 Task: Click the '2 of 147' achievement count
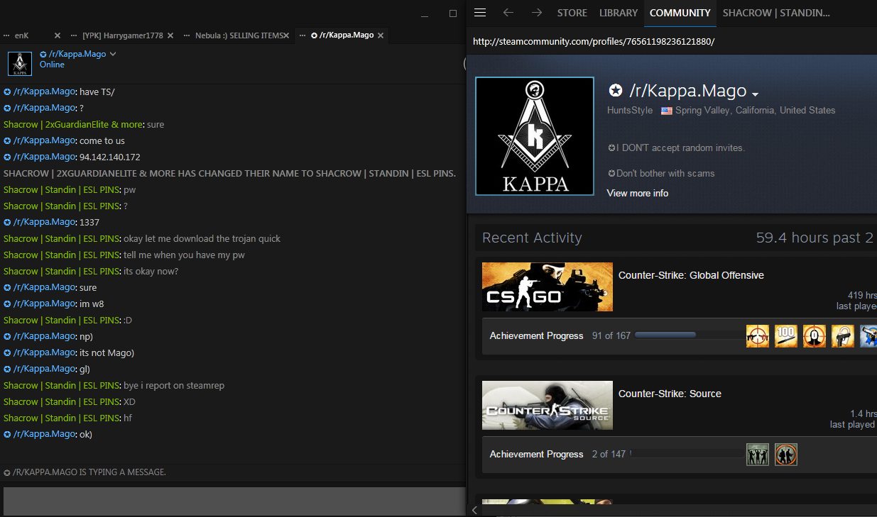[609, 454]
